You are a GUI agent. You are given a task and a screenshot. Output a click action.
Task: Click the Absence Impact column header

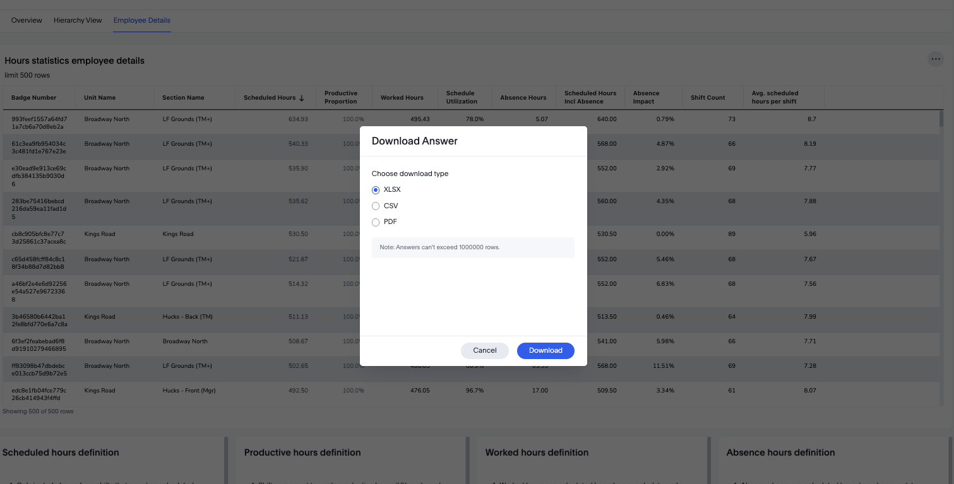(646, 97)
